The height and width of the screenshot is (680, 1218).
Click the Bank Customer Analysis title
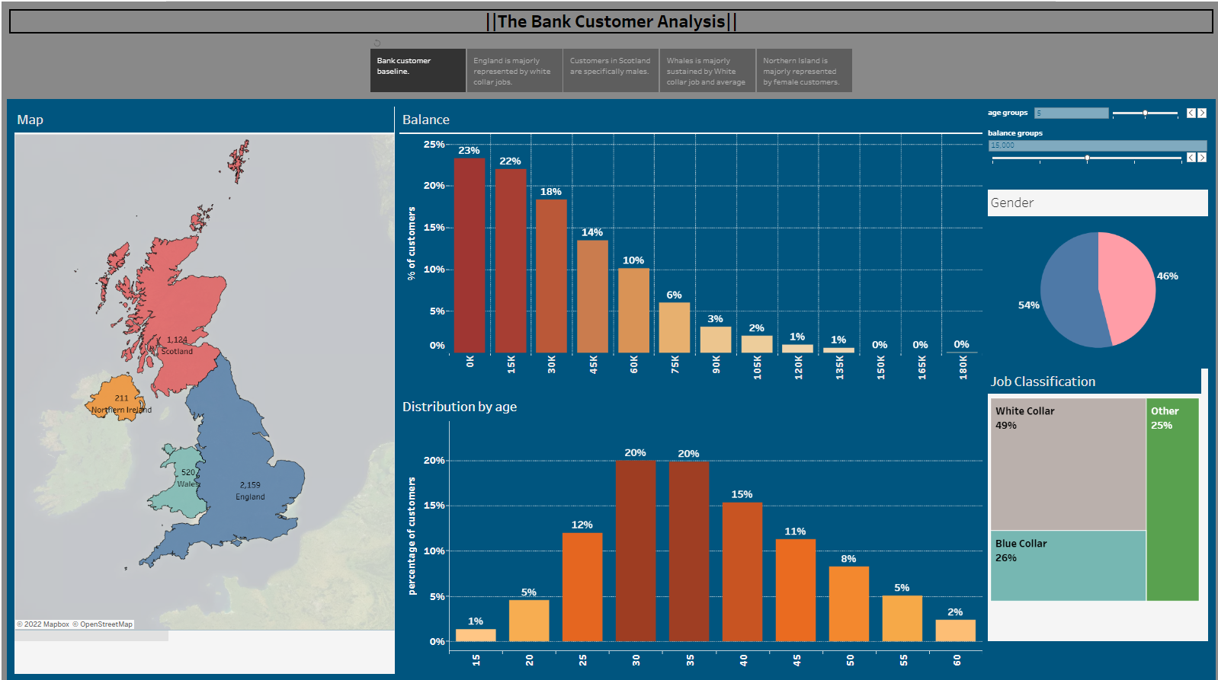click(611, 21)
